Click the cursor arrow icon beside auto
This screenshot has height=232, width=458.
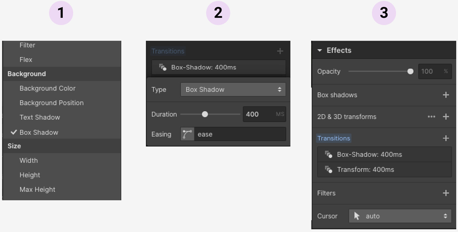356,216
